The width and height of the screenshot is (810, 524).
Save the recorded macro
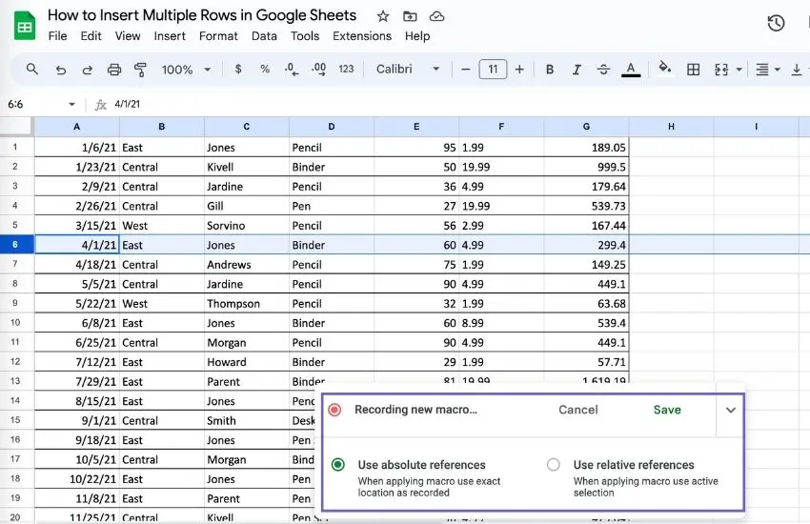coord(667,410)
